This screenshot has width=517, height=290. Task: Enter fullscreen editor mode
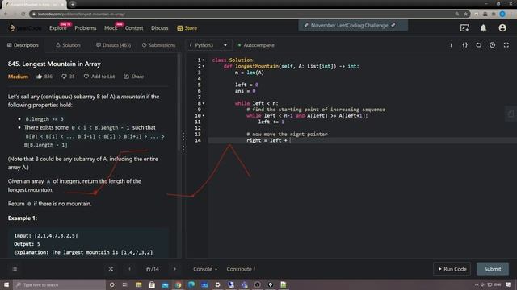[x=506, y=45]
